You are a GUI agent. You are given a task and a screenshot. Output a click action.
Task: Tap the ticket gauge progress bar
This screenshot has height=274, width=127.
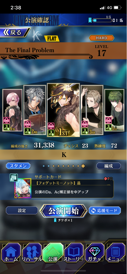tap(102, 20)
